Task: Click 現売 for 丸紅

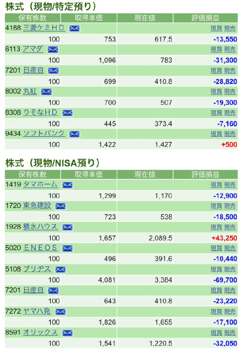Action: [230, 92]
